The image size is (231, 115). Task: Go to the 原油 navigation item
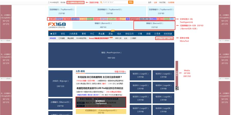110,33
